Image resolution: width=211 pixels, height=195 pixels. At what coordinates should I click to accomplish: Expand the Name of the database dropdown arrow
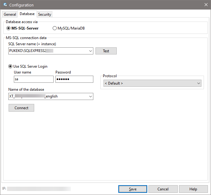pyautogui.click(x=90, y=97)
